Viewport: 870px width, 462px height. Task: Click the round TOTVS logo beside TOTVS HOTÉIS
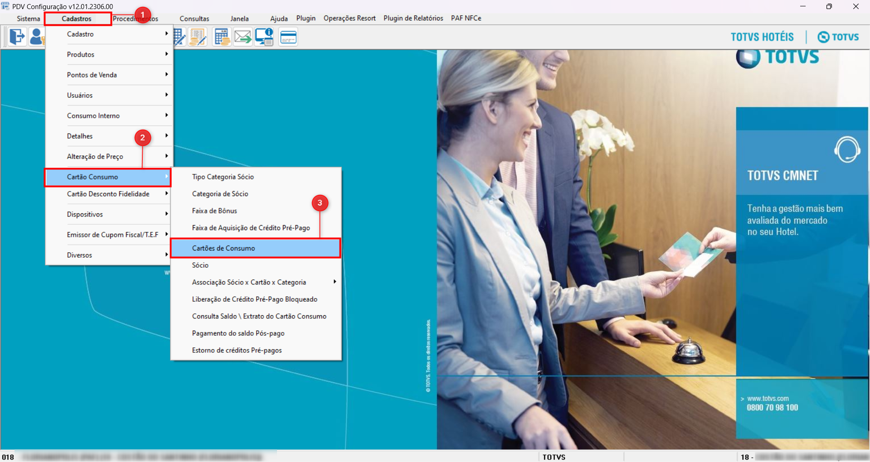[823, 37]
